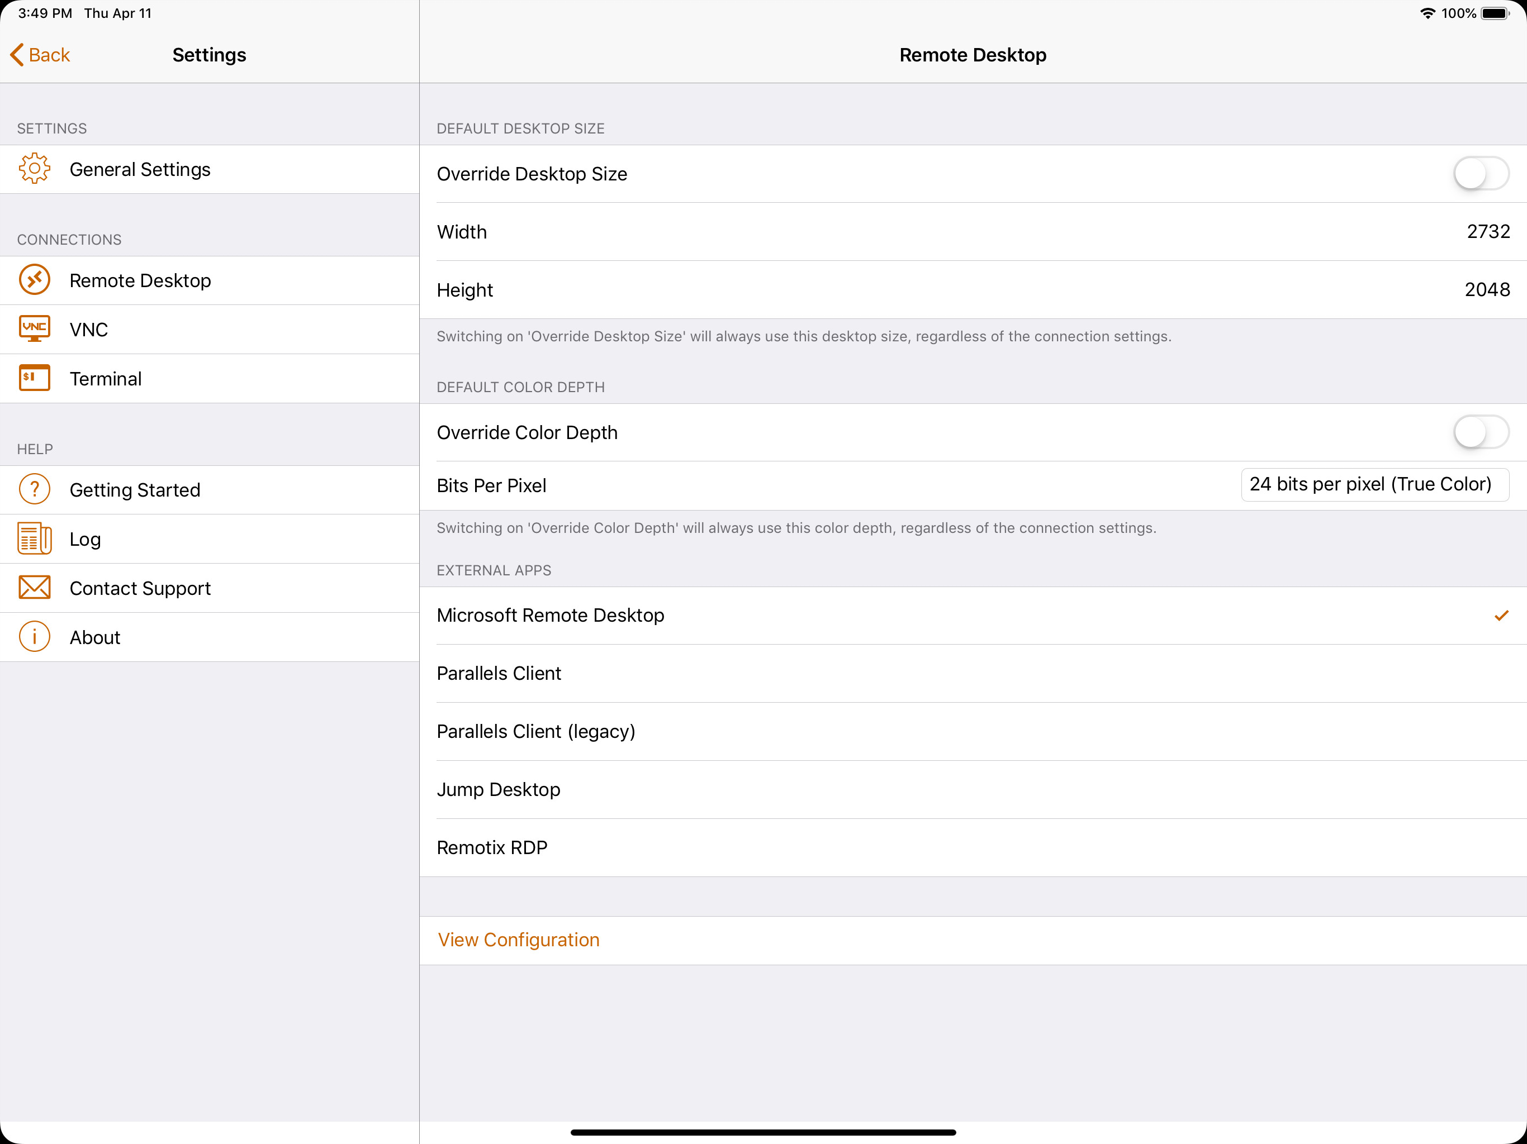Tap the 3:49 PM clock in status bar
The width and height of the screenshot is (1527, 1144).
tap(45, 13)
